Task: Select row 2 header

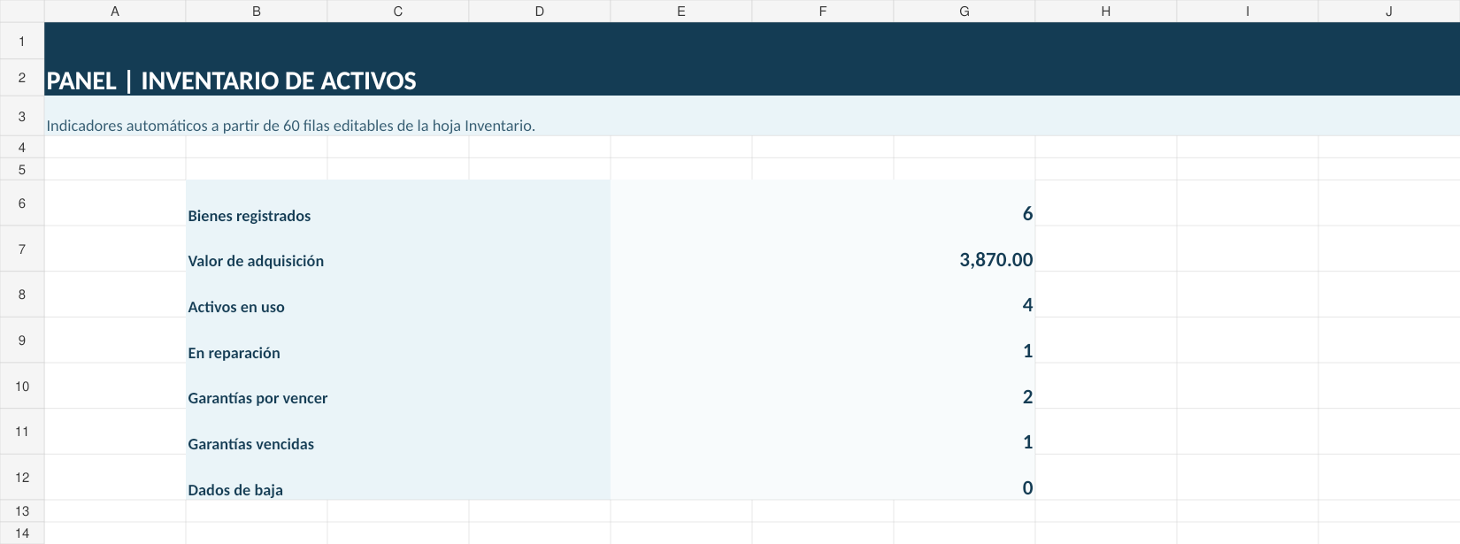Action: [x=22, y=78]
